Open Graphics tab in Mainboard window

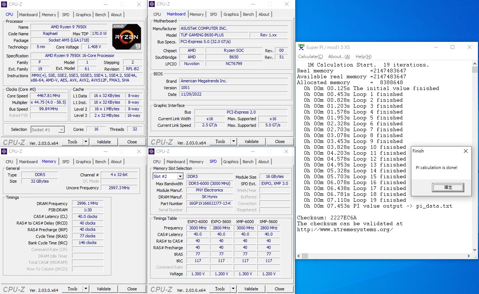tap(231, 14)
